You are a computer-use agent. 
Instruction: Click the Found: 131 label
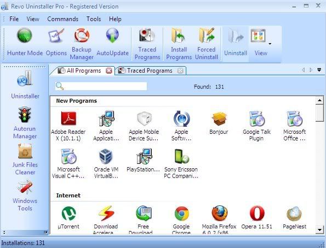click(209, 87)
